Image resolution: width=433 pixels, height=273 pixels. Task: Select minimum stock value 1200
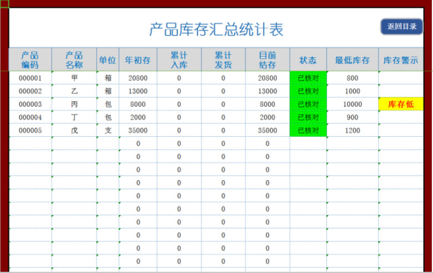[x=353, y=130]
